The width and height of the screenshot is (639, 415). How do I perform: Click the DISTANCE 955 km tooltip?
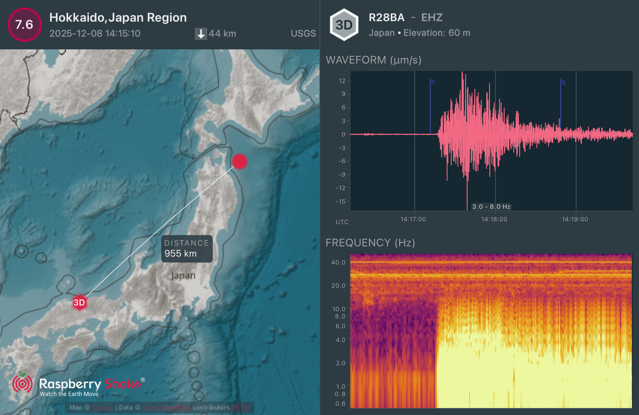pyautogui.click(x=187, y=249)
